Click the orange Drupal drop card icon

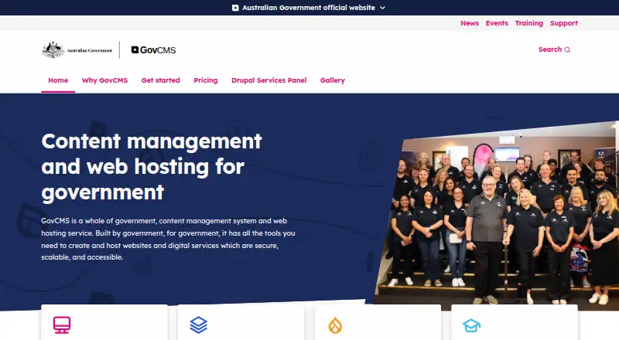pos(335,325)
